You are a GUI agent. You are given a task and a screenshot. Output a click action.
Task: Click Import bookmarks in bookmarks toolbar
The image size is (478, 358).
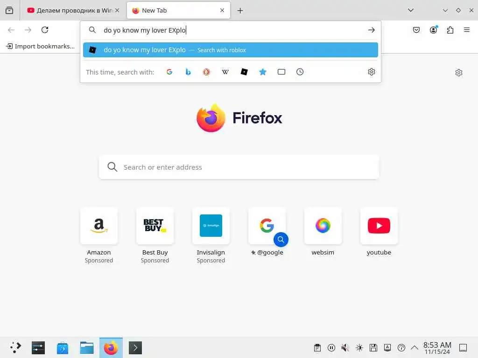41,46
